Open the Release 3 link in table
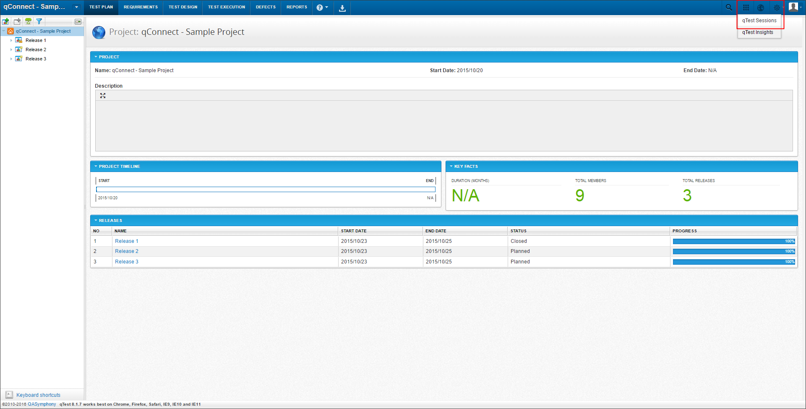Viewport: 806px width, 409px height. pos(127,262)
